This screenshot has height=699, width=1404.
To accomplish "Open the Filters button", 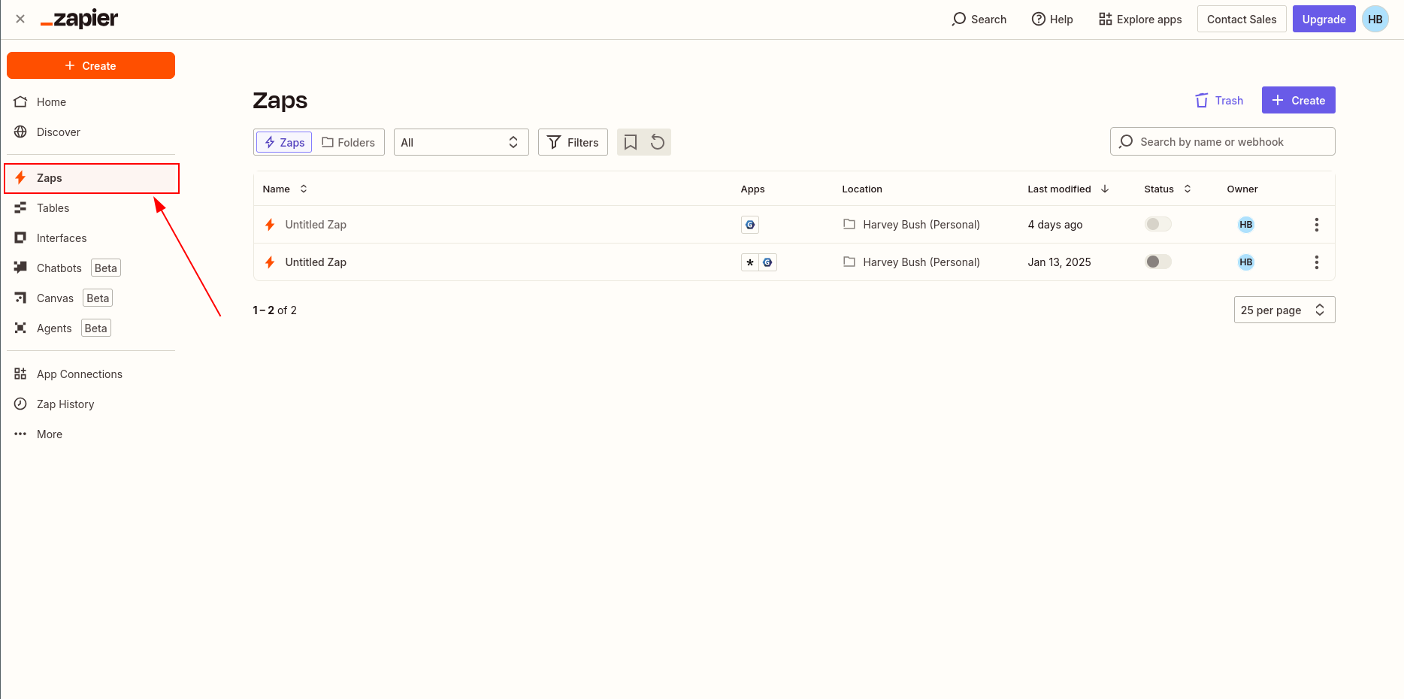I will click(573, 142).
